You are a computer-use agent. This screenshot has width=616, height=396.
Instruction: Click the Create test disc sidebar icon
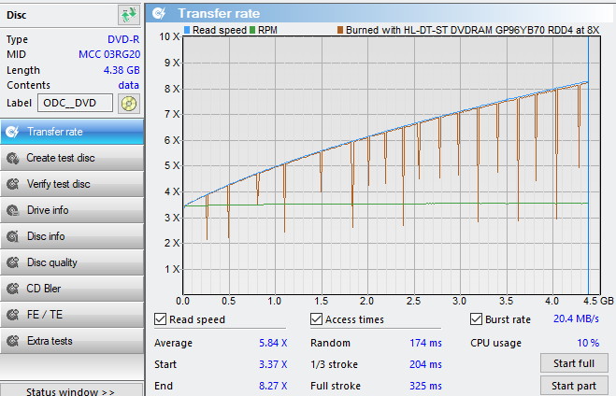pyautogui.click(x=12, y=158)
